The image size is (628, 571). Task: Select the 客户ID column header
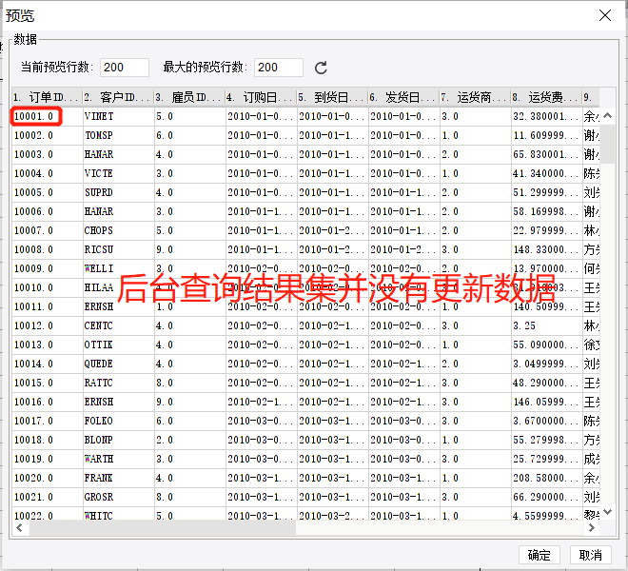[x=119, y=97]
